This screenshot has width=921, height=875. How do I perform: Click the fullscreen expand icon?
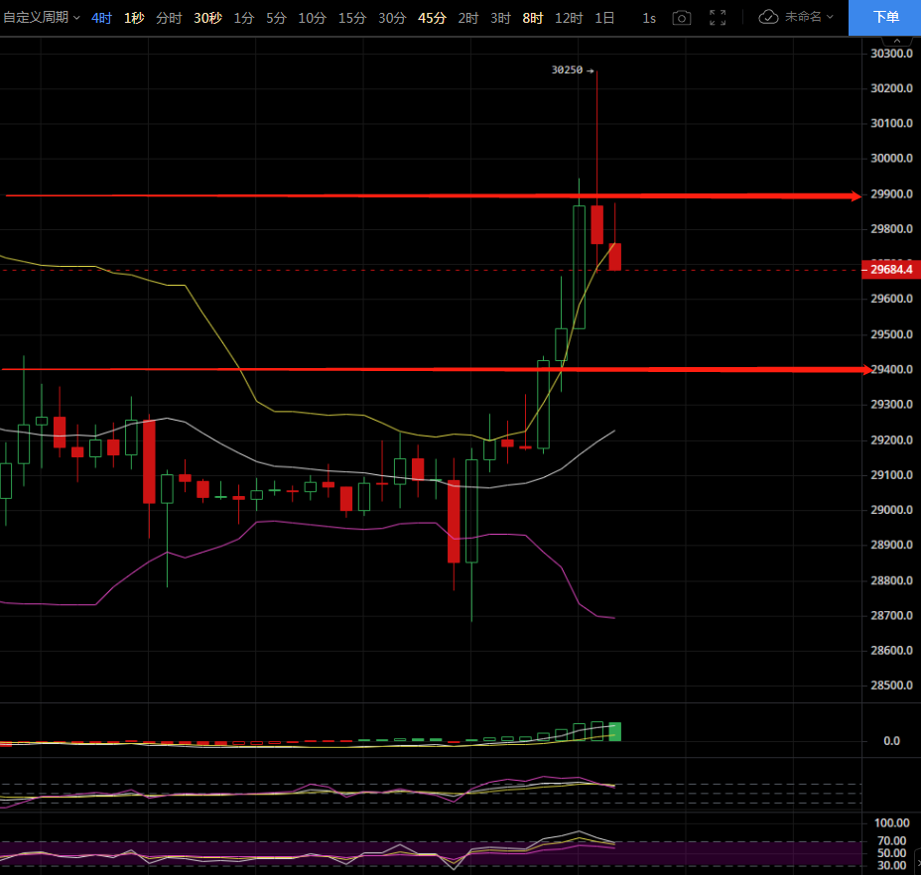(x=718, y=18)
